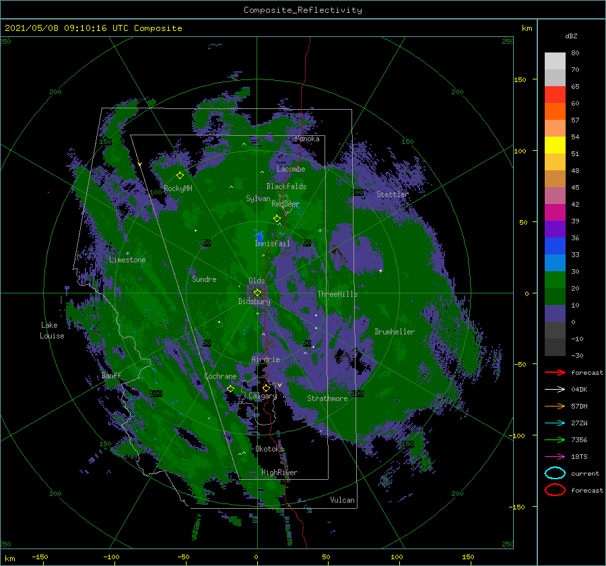This screenshot has width=606, height=566.
Task: Click the Limestone label
Action: coord(127,260)
